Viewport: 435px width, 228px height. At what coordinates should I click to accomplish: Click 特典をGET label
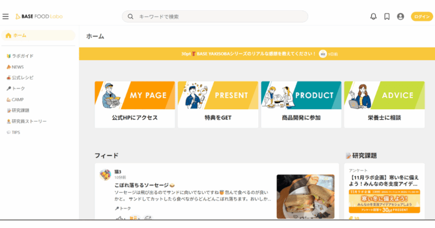218,118
